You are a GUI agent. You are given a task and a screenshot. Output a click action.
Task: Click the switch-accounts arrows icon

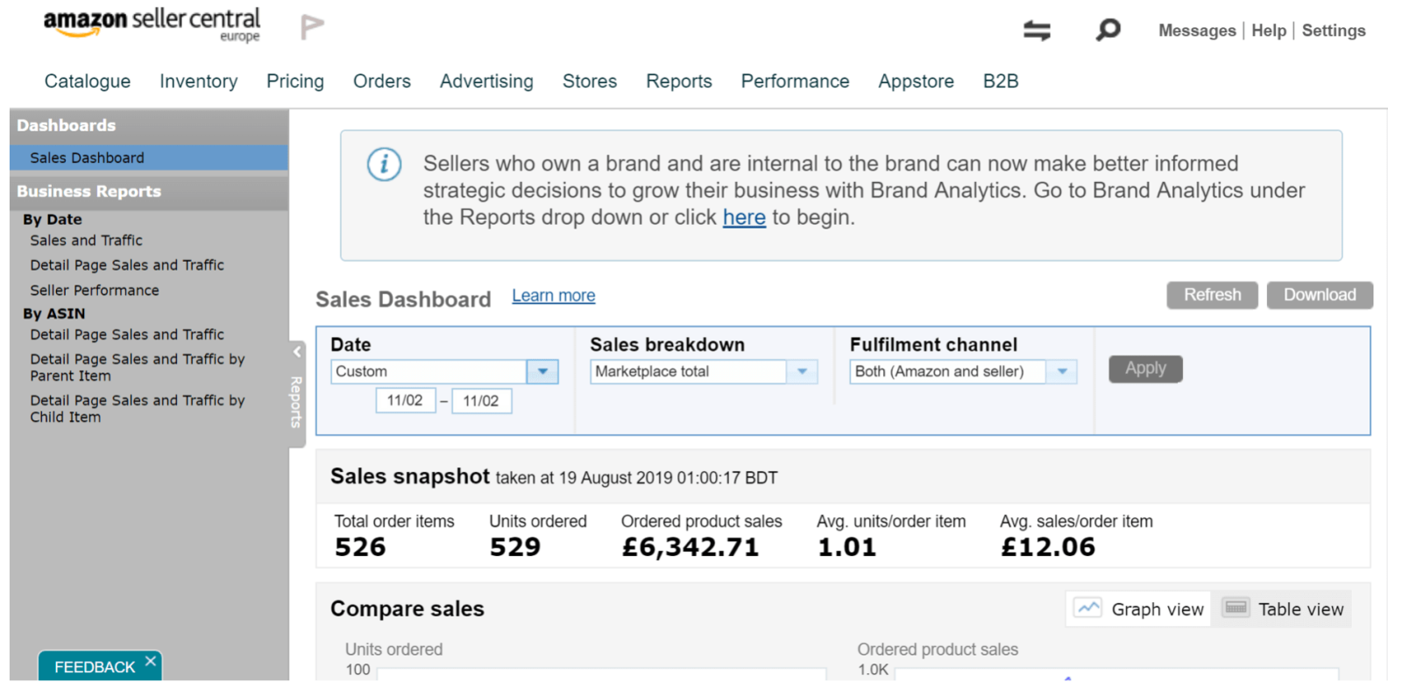click(1037, 31)
